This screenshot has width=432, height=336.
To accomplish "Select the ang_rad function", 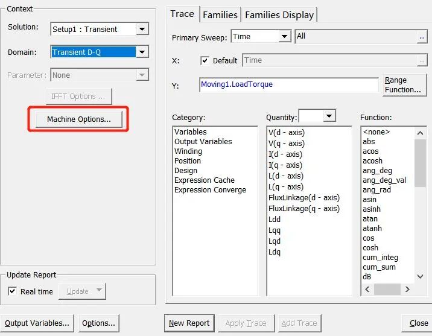I will [376, 190].
